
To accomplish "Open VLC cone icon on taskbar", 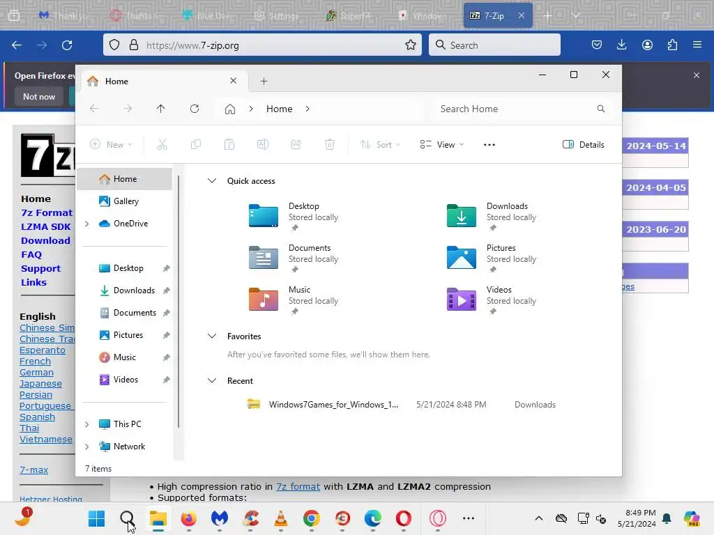I will 281,518.
